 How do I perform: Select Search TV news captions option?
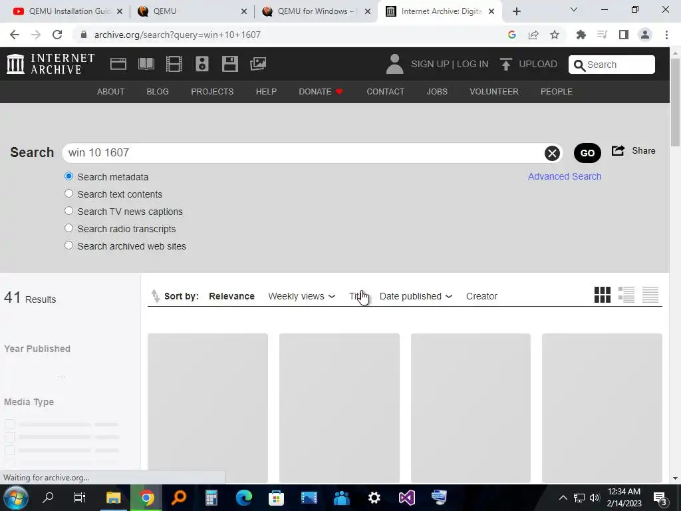click(x=68, y=211)
